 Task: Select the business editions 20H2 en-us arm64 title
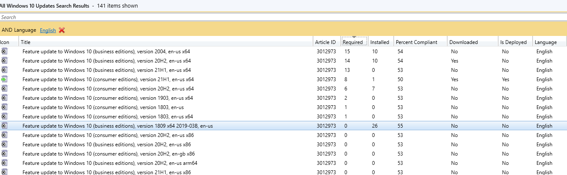click(x=110, y=163)
